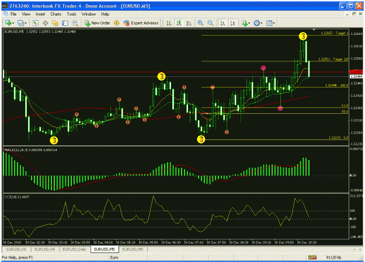The width and height of the screenshot is (365, 262).
Task: Open the Window menu
Action: [89, 14]
